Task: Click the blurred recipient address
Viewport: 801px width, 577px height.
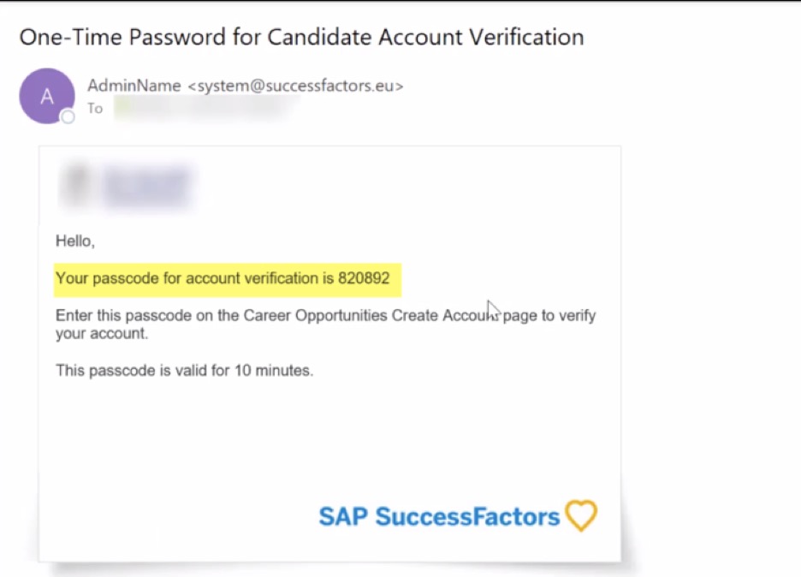Action: point(205,109)
